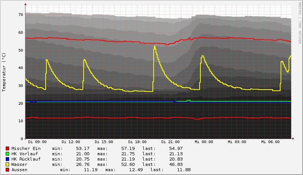Image resolution: width=303 pixels, height=175 pixels.
Task: Click the Di 09:00 time axis label
Action: (x=37, y=142)
